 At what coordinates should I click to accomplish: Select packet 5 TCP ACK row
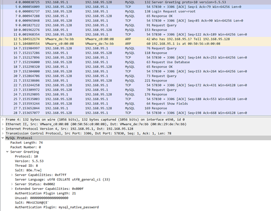pos(135,7)
